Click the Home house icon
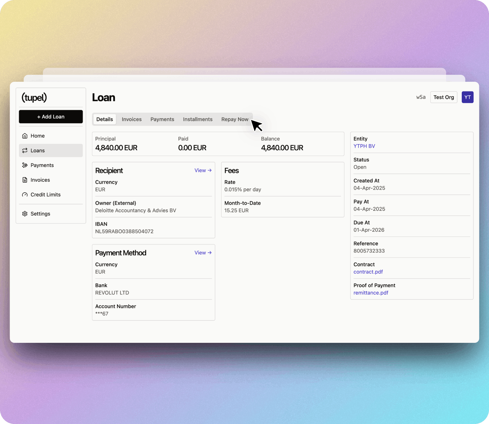The width and height of the screenshot is (489, 424). pos(25,136)
